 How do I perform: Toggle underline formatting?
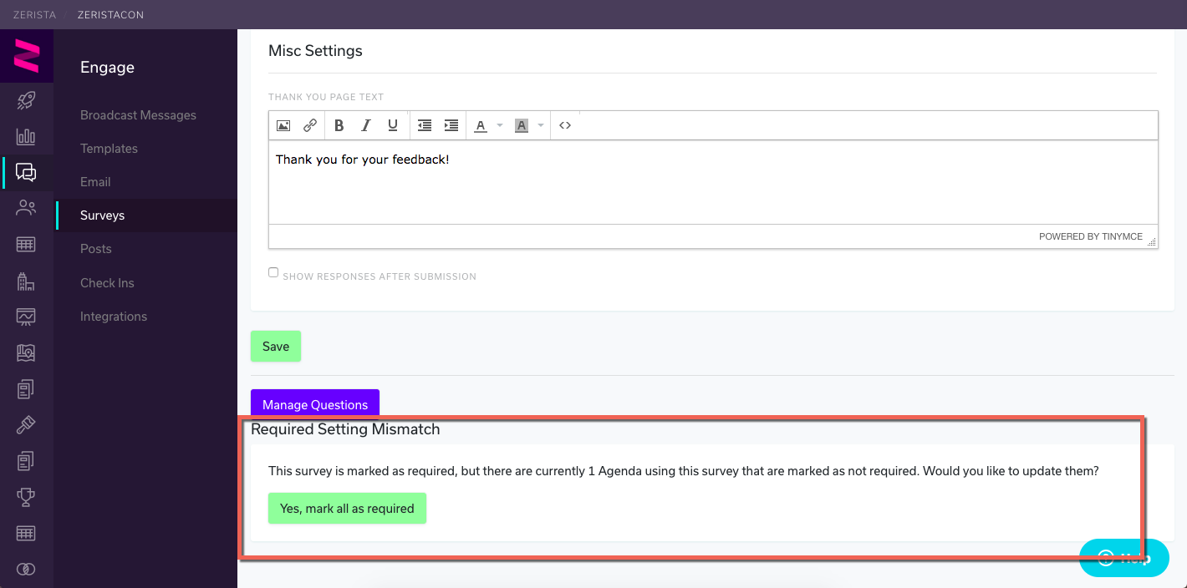click(392, 125)
